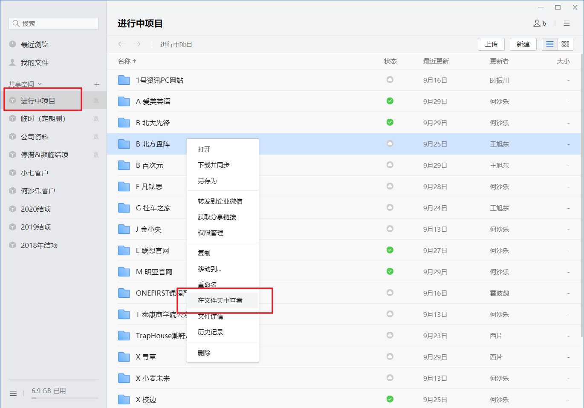Sort by 大小 column header
584x408 pixels.
563,61
